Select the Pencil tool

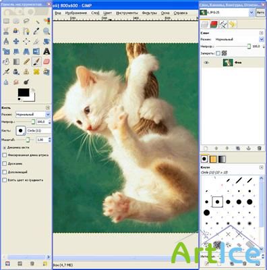tap(26, 61)
